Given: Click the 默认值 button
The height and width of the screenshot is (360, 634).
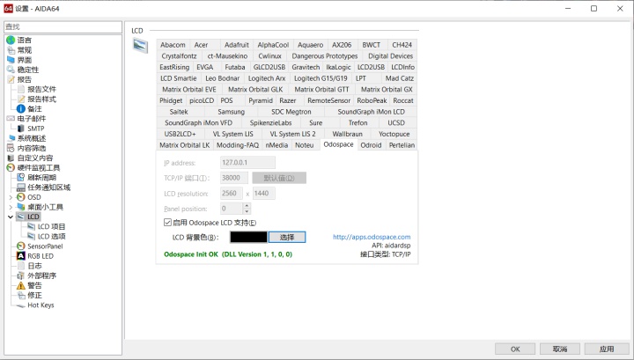Looking at the screenshot, I should tap(279, 178).
